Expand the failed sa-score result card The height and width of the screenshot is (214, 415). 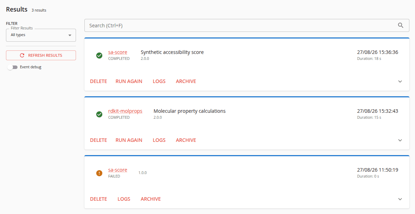point(400,199)
